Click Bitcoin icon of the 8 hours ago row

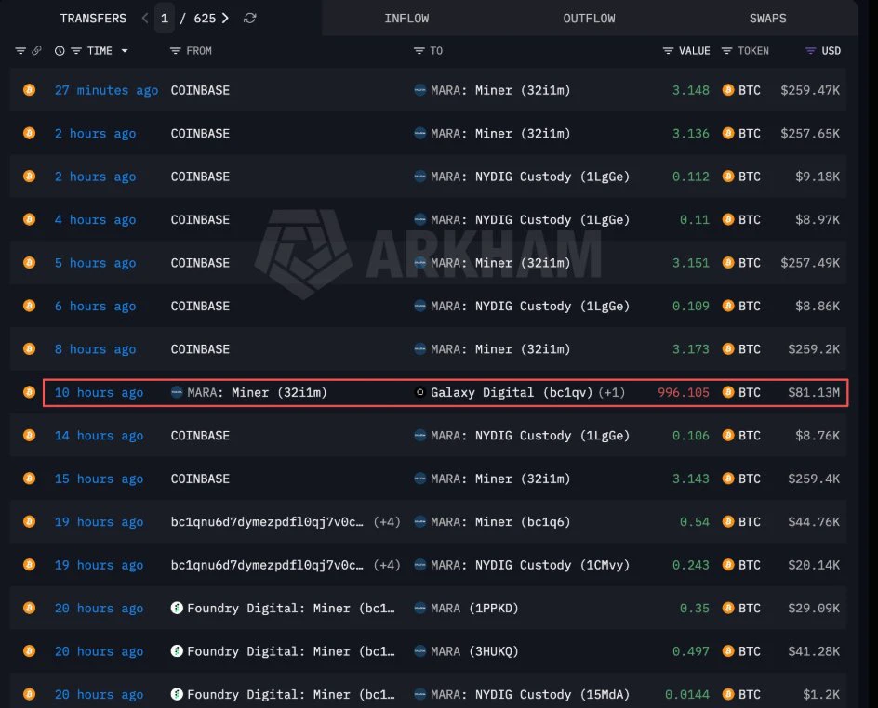click(29, 349)
